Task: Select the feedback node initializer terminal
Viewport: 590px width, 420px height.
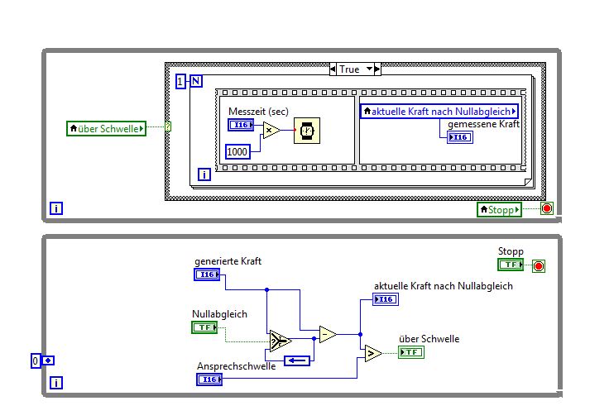Action: coord(48,360)
